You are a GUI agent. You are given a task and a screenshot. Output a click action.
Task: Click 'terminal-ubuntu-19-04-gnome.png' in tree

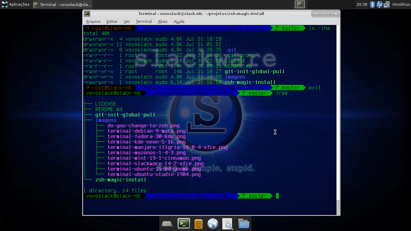pos(154,169)
